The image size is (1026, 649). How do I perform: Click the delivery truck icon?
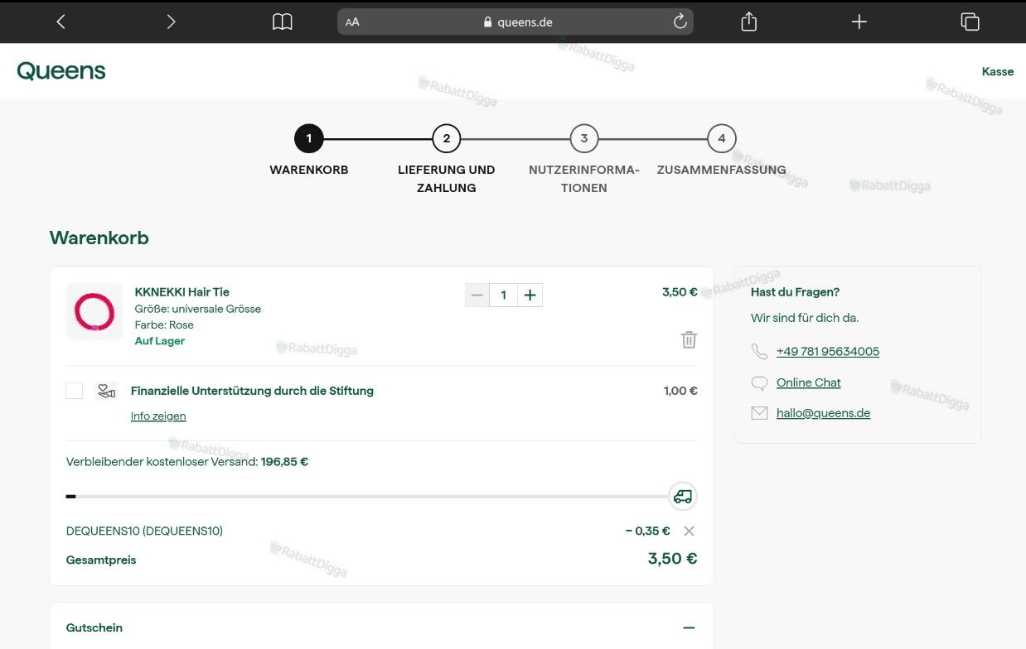click(683, 497)
